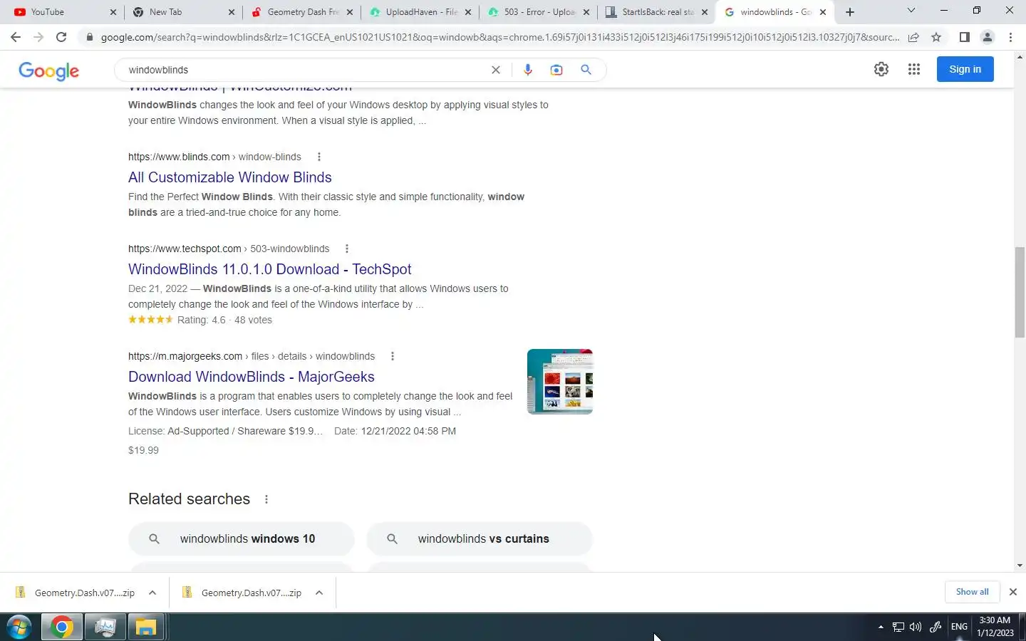Open a new tab with plus button
This screenshot has width=1026, height=641.
(x=850, y=12)
